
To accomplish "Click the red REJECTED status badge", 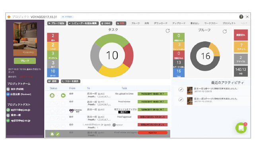I will pos(153,133).
